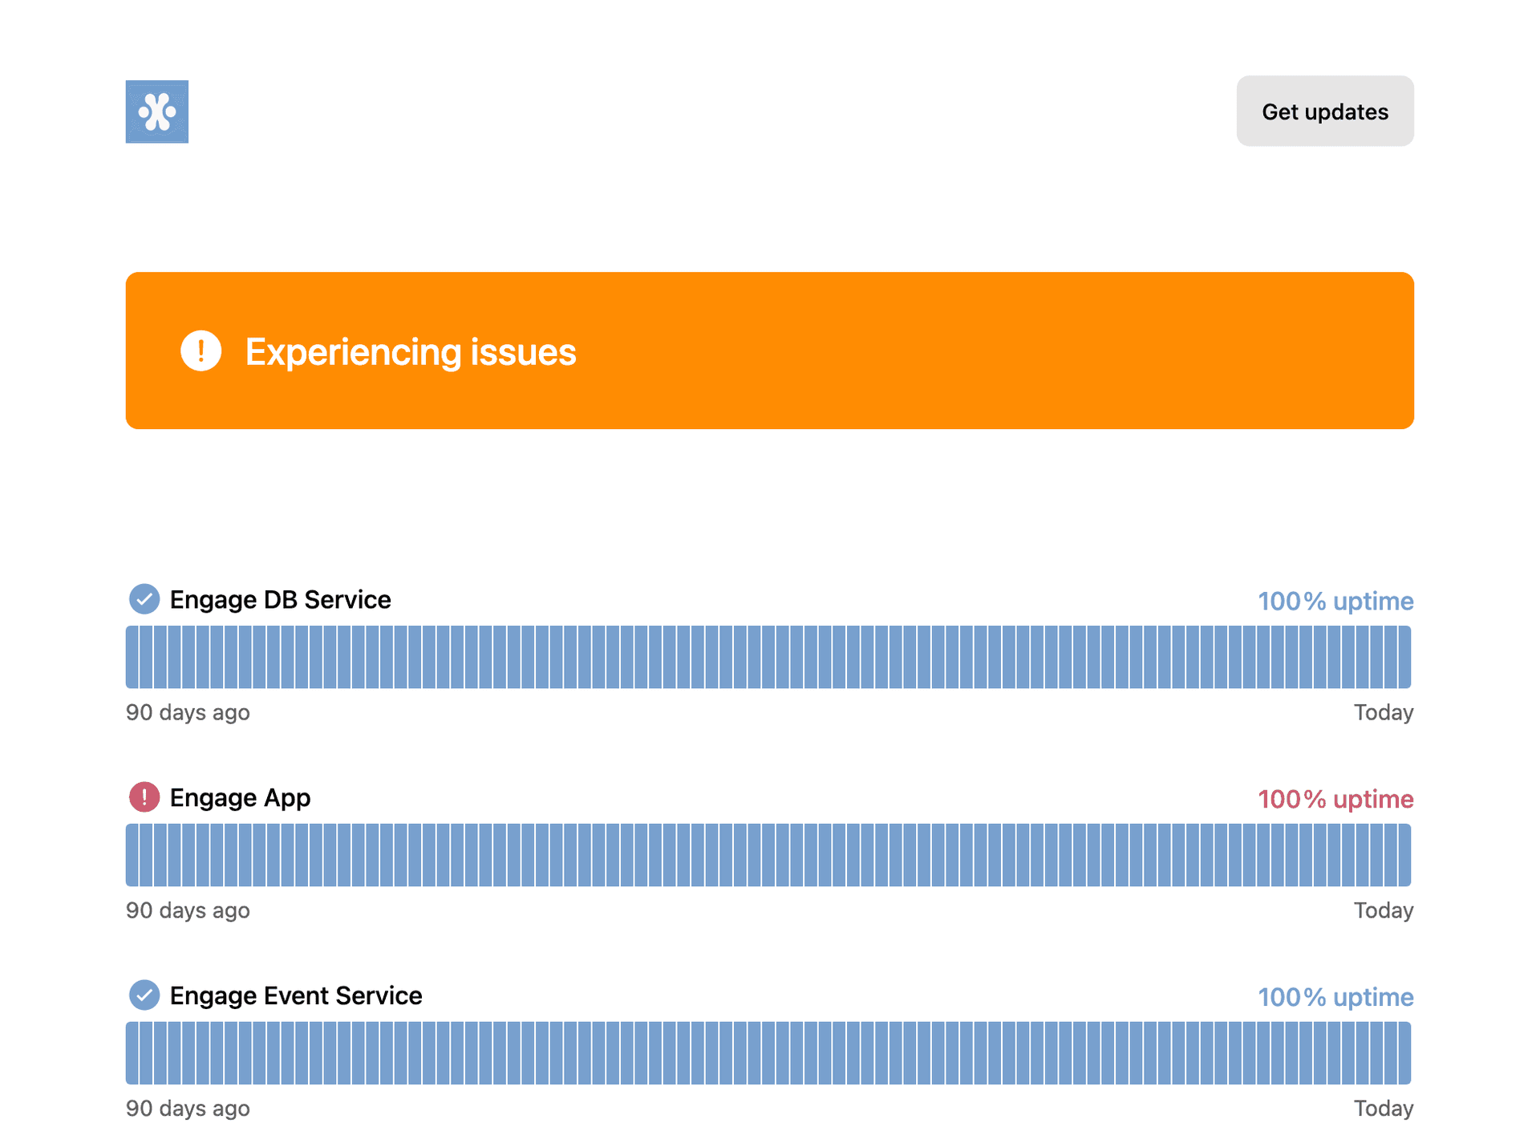Click the checkmark icon beside Engage DB Service

coord(144,599)
